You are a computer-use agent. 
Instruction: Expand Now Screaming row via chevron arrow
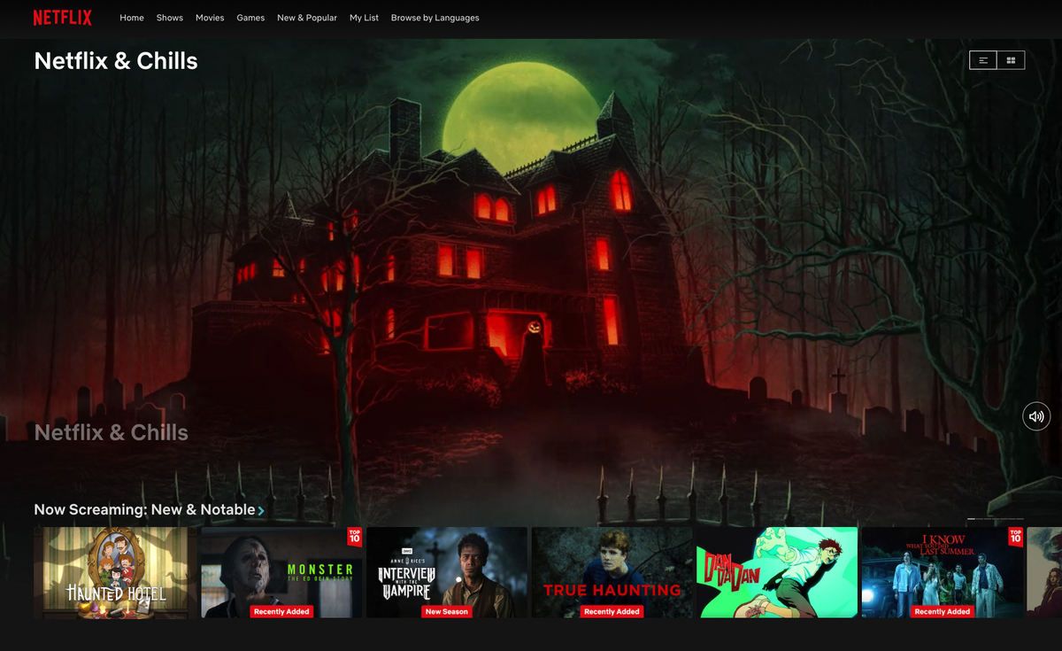pyautogui.click(x=261, y=511)
